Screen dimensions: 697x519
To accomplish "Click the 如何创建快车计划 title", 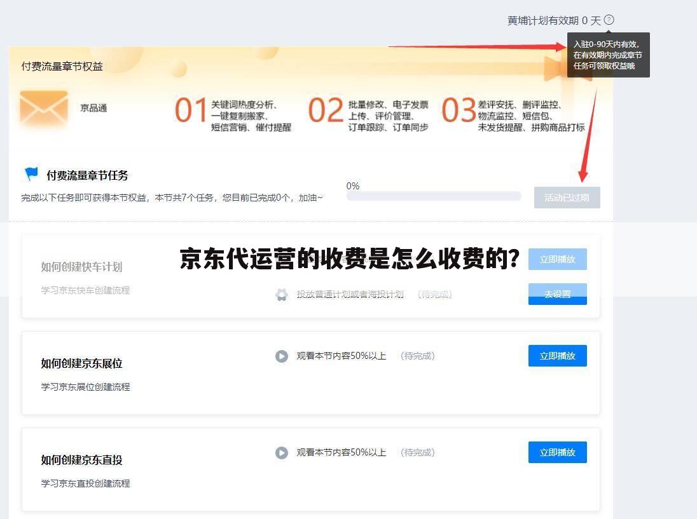I will point(81,267).
